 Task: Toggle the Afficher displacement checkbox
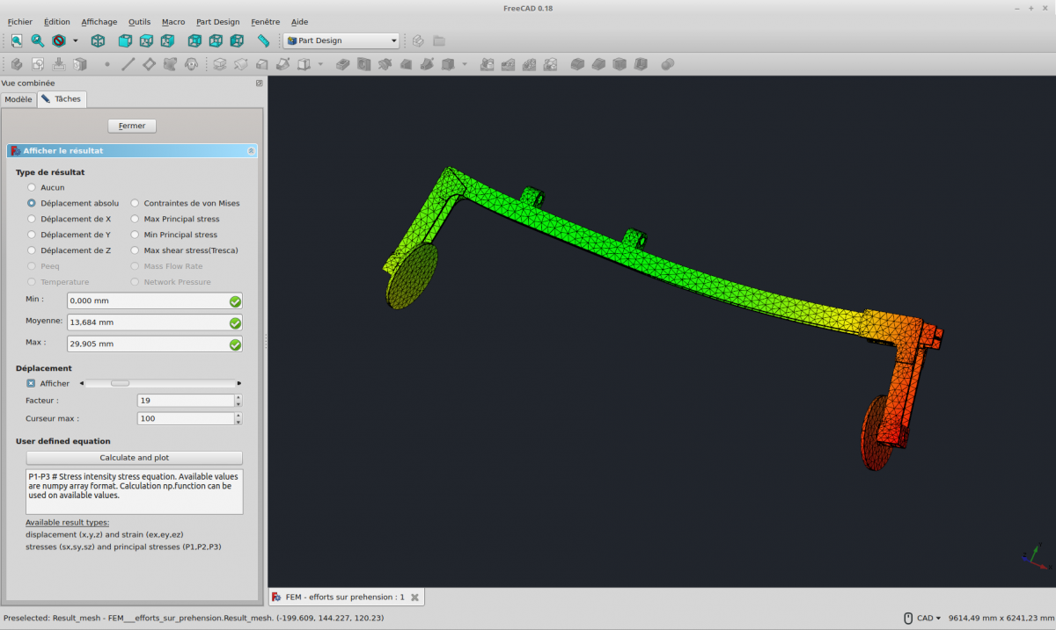point(32,383)
